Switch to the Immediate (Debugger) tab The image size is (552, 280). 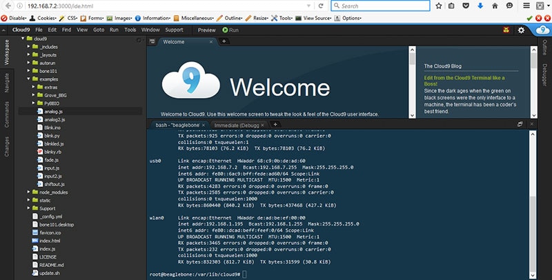[x=240, y=125]
